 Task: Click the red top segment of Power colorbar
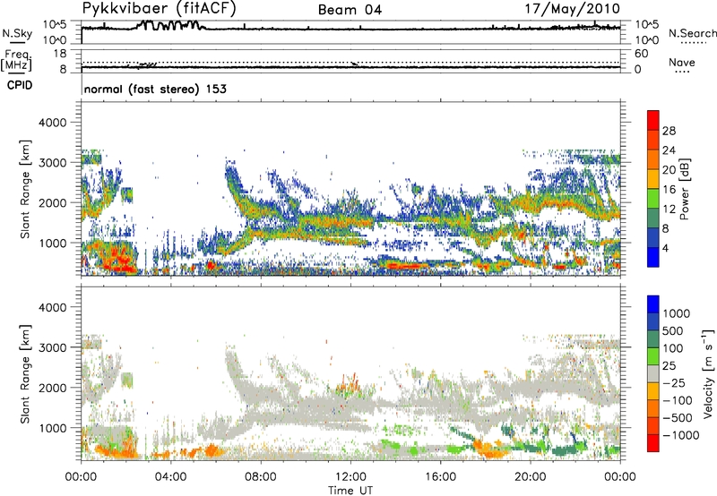[653, 121]
